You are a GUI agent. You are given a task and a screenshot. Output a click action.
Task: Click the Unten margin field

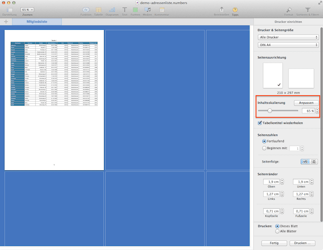(x=301, y=182)
